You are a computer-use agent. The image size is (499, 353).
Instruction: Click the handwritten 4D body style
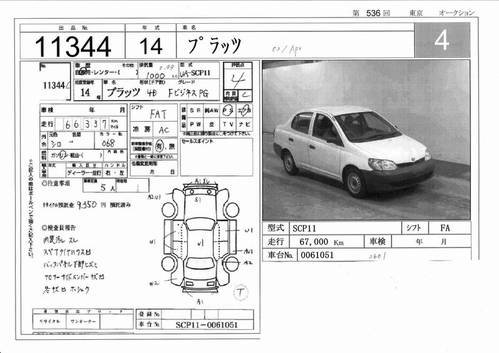point(152,93)
